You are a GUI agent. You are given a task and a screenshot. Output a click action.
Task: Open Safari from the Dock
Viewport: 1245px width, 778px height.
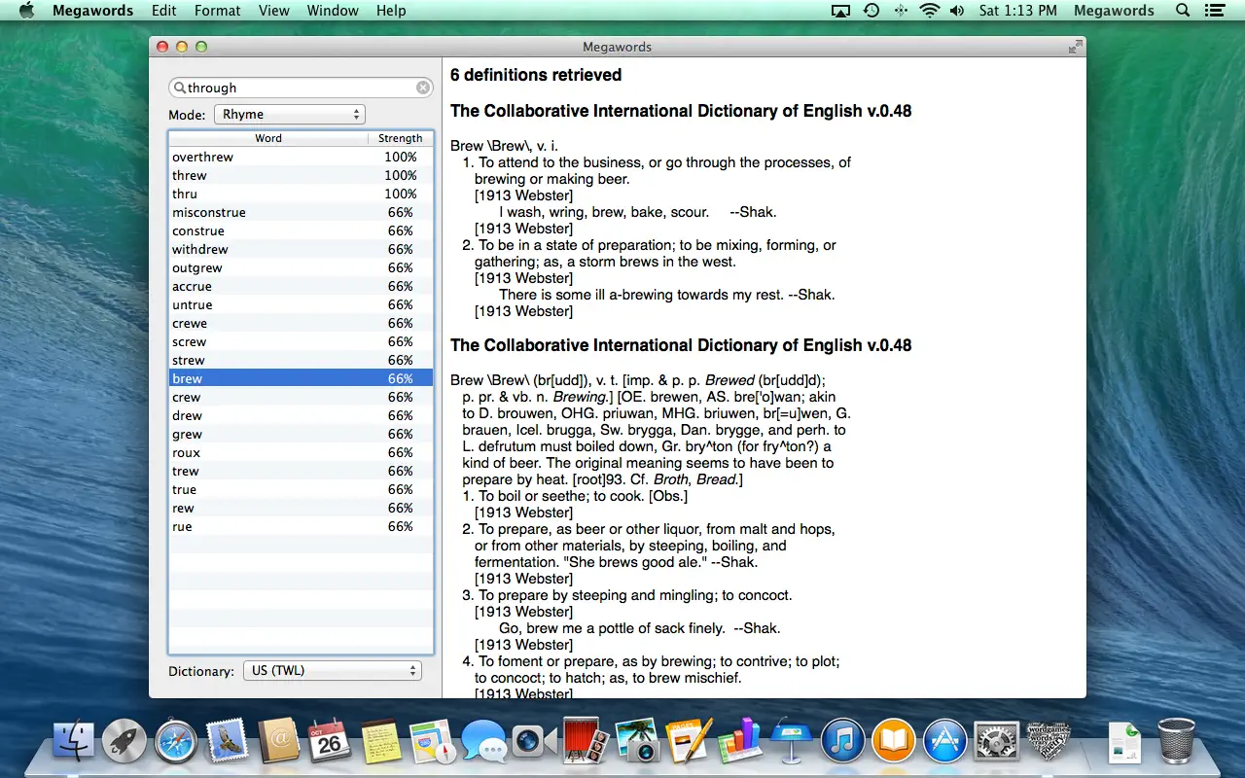pyautogui.click(x=176, y=741)
